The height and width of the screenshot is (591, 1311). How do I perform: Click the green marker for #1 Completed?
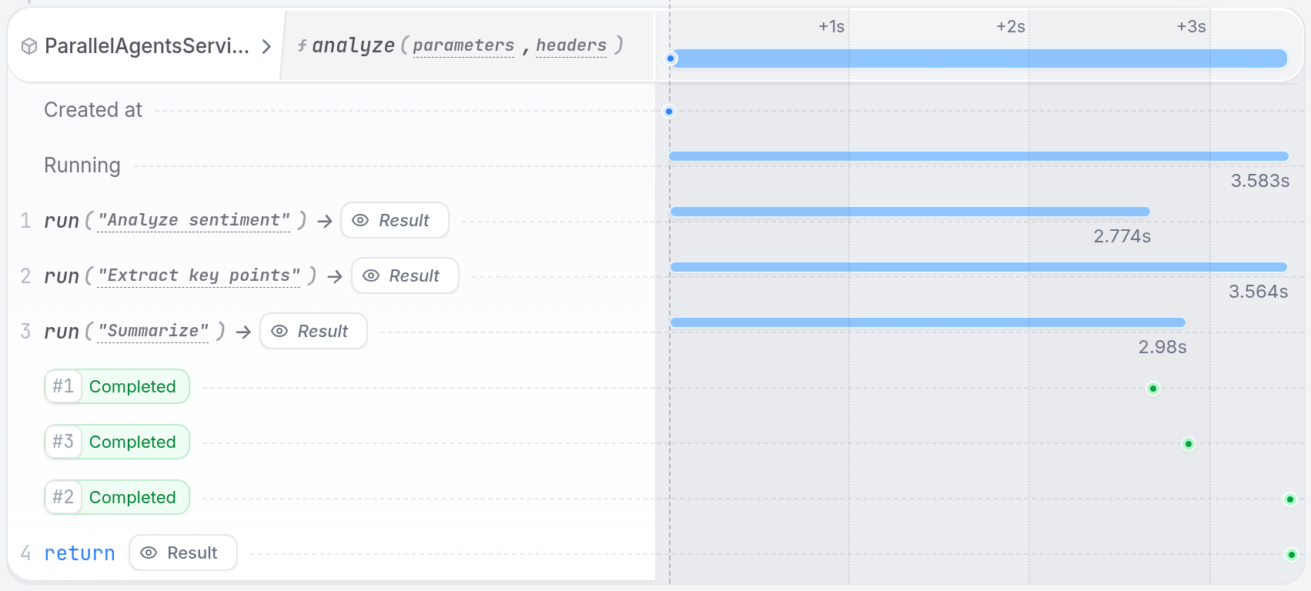tap(1152, 389)
